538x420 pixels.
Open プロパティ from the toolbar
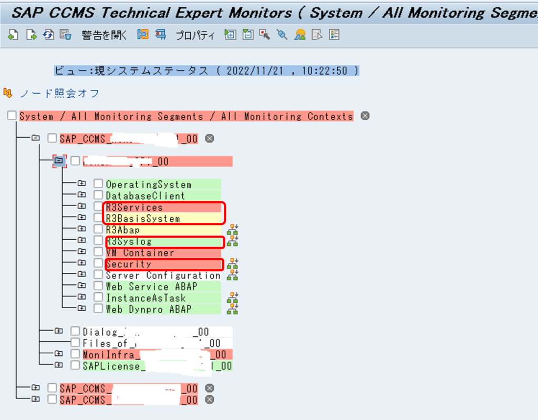tap(195, 35)
